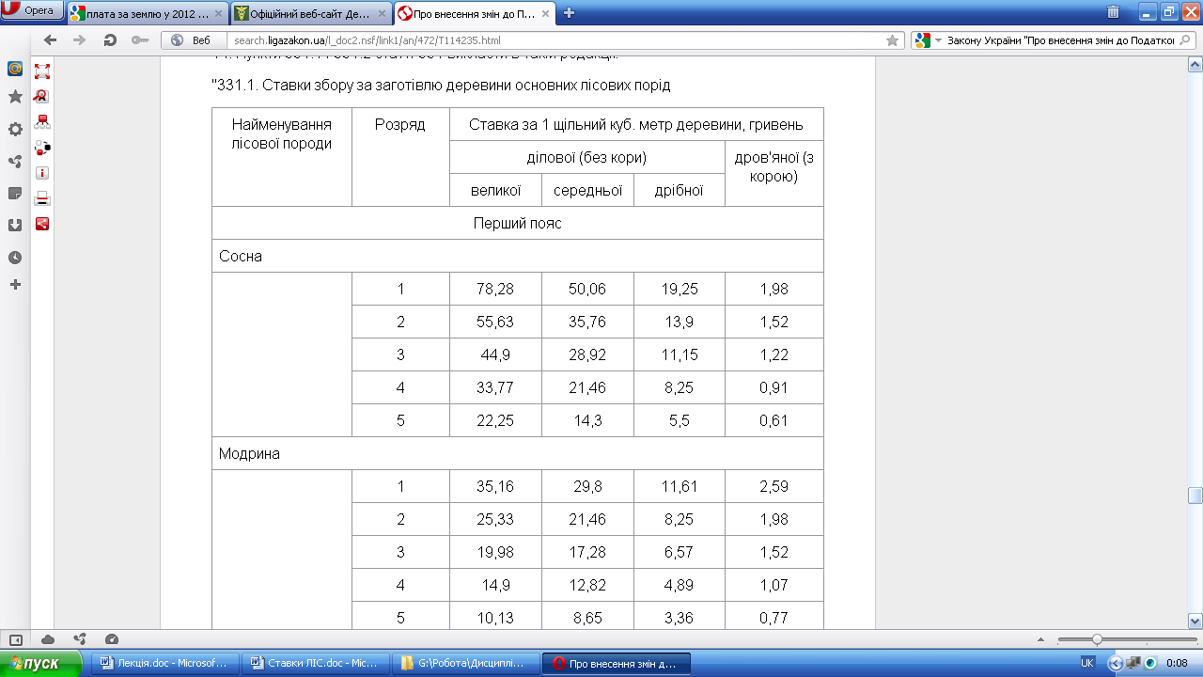Click the red share icon
This screenshot has height=677, width=1203.
(41, 224)
